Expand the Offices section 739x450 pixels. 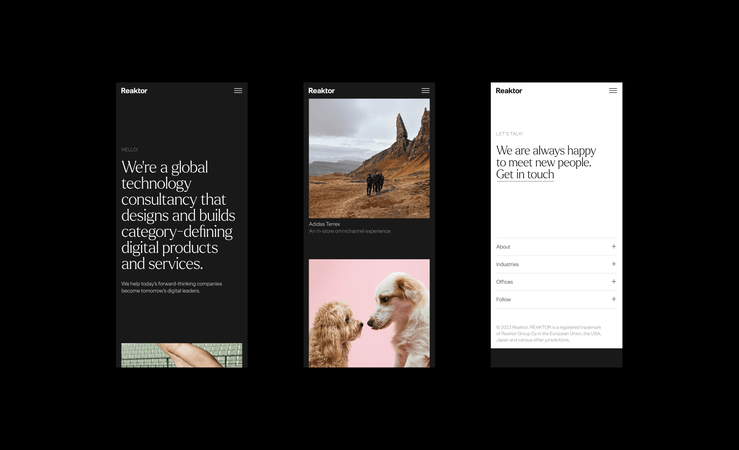[614, 282]
